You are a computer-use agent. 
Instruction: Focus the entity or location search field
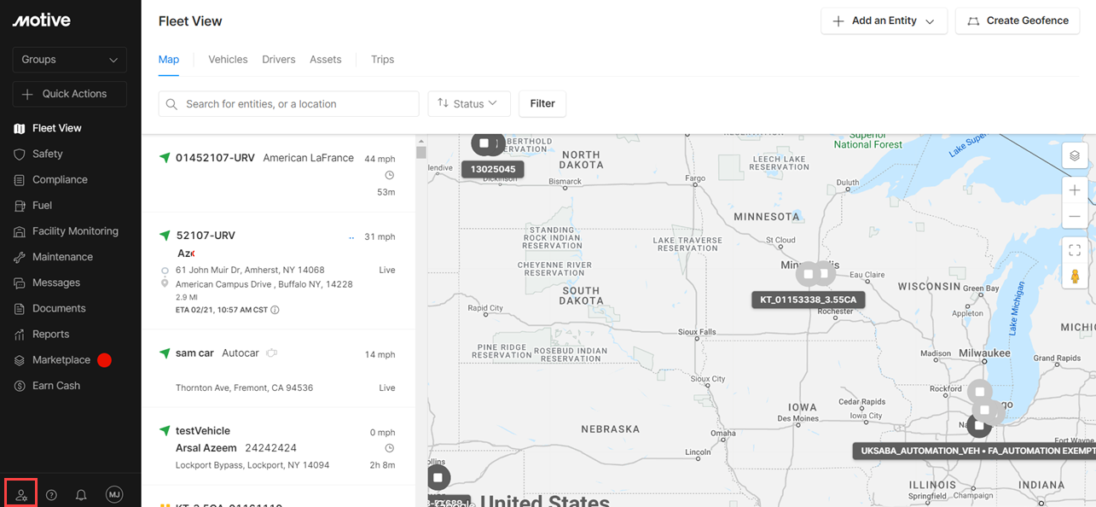point(288,104)
